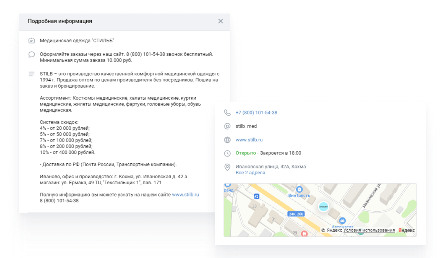Open www.stilb.ru link in the contact card
This screenshot has width=445, height=258.
pos(249,140)
